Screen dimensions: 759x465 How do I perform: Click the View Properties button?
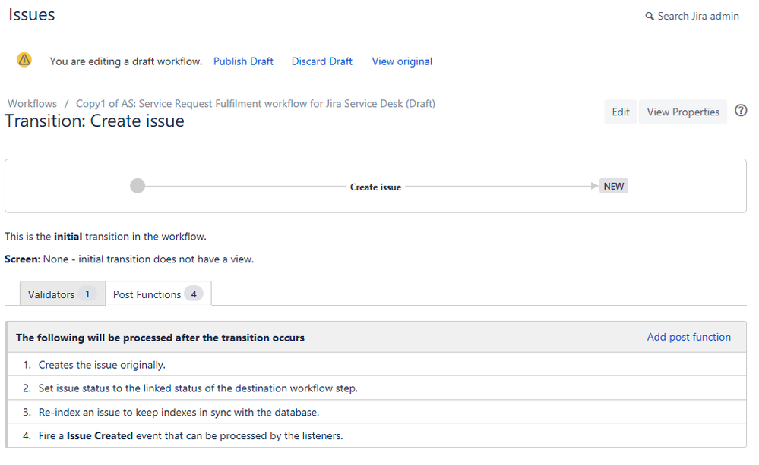pyautogui.click(x=682, y=111)
